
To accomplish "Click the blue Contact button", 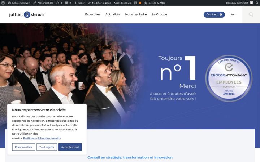I will point(214,14).
